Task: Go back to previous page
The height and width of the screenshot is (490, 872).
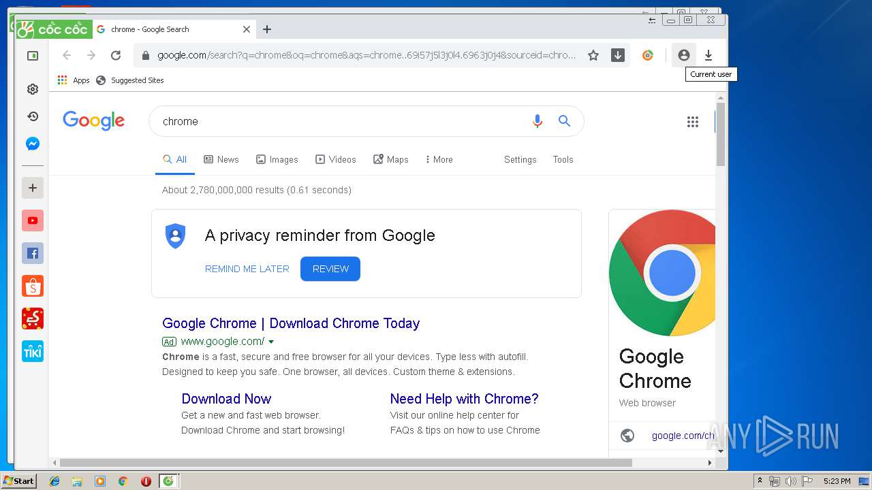Action: click(66, 56)
